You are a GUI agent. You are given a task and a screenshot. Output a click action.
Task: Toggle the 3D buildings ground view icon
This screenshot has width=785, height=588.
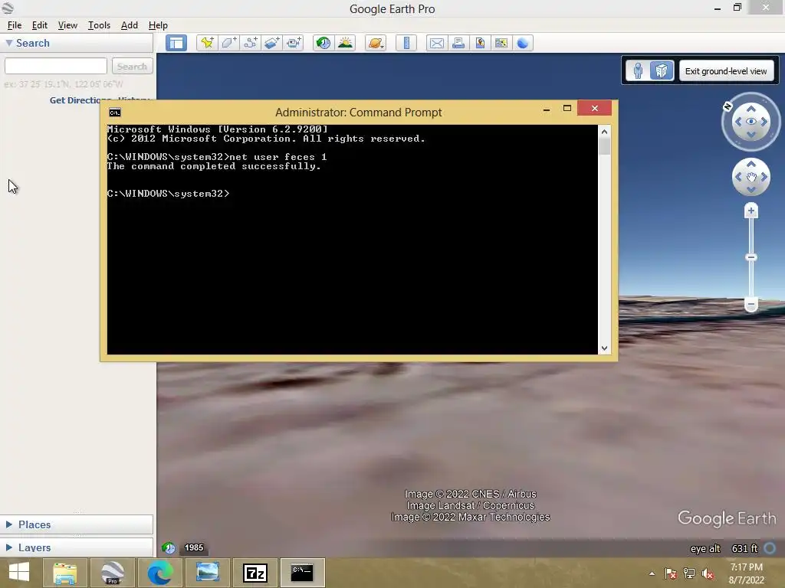662,71
